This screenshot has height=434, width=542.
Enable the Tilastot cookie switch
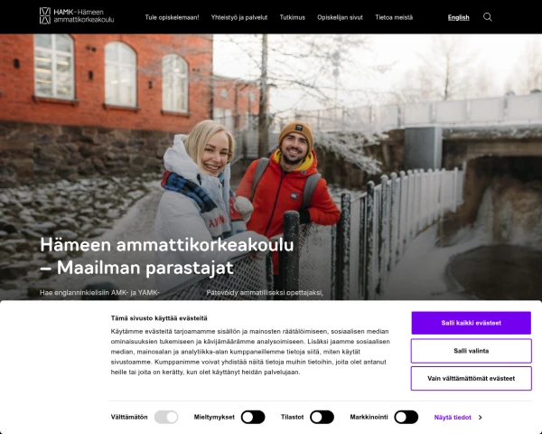[x=322, y=417]
